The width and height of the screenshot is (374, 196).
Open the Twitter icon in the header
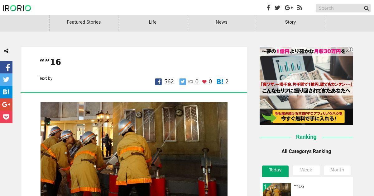pos(277,8)
